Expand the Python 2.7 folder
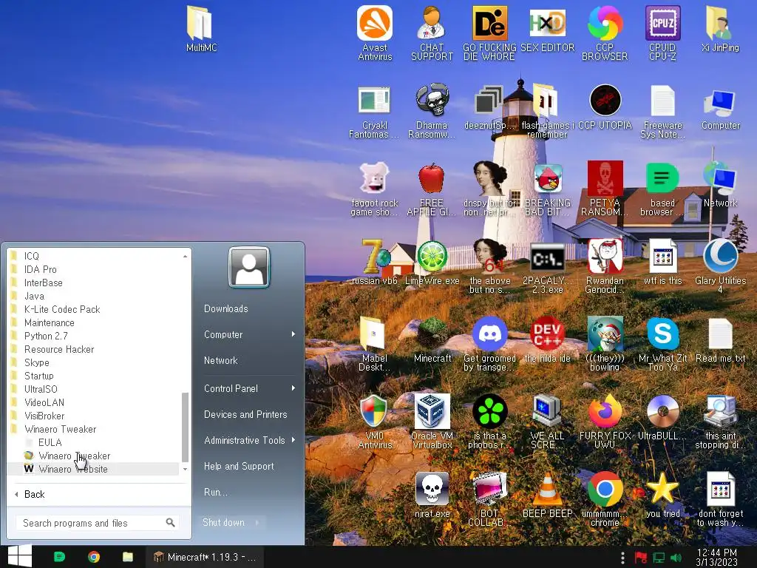Screen dimensions: 757x568 point(46,336)
